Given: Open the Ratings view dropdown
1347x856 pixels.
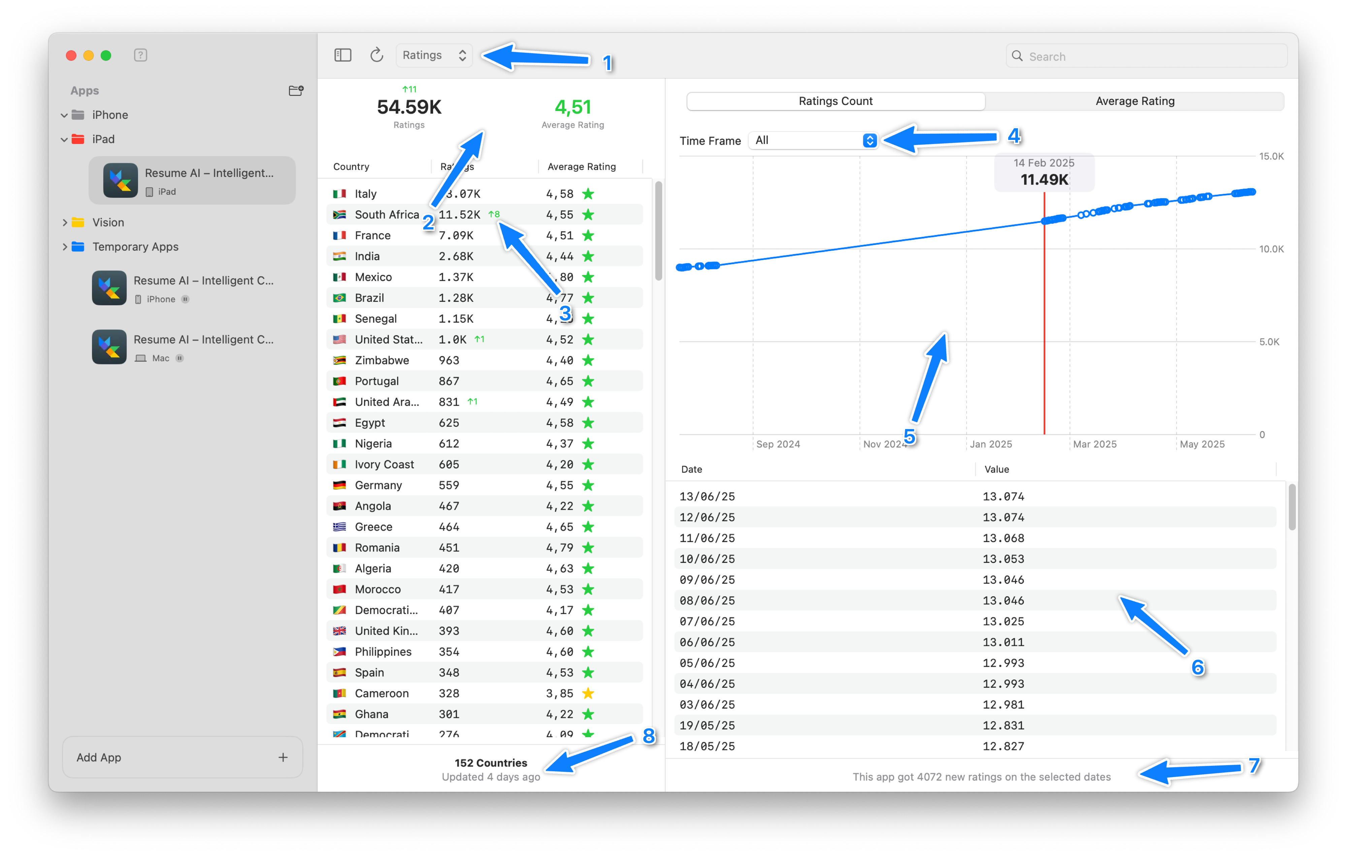Looking at the screenshot, I should click(x=434, y=55).
